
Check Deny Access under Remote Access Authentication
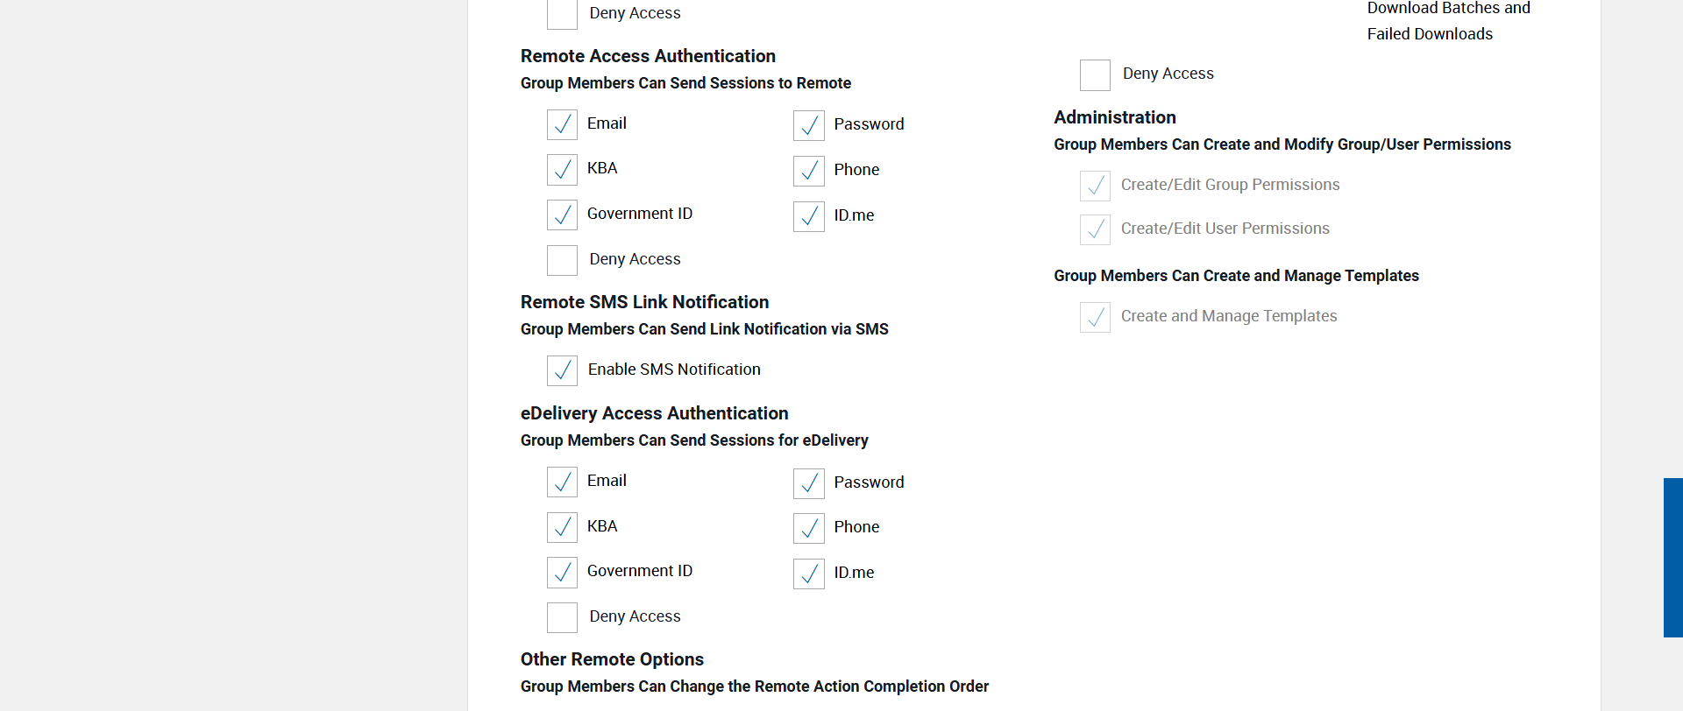click(562, 260)
